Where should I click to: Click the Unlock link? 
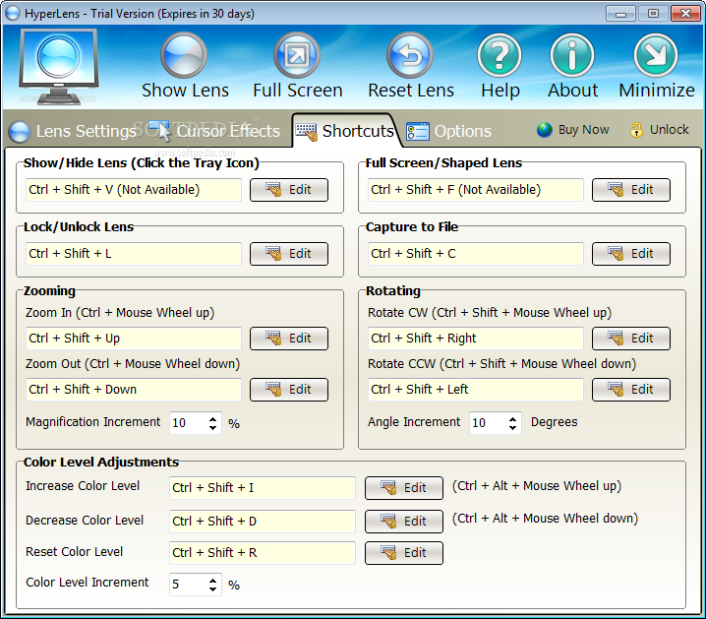click(659, 130)
